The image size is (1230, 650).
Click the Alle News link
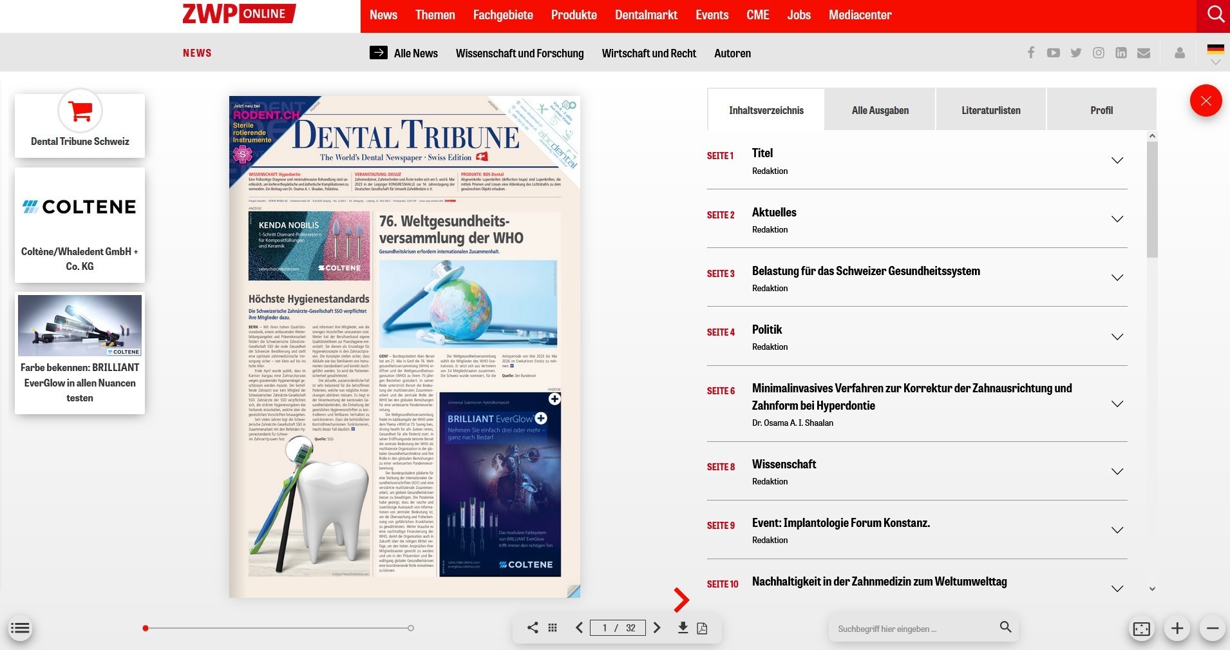415,53
